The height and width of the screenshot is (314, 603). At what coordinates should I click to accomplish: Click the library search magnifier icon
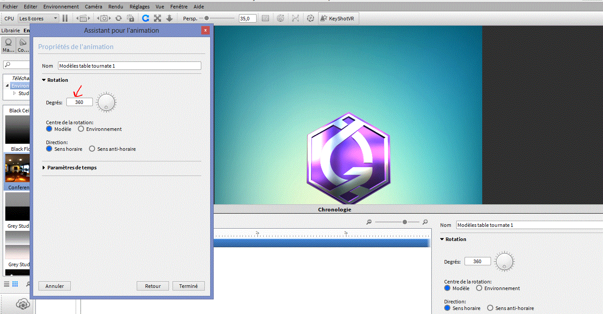pyautogui.click(x=8, y=65)
